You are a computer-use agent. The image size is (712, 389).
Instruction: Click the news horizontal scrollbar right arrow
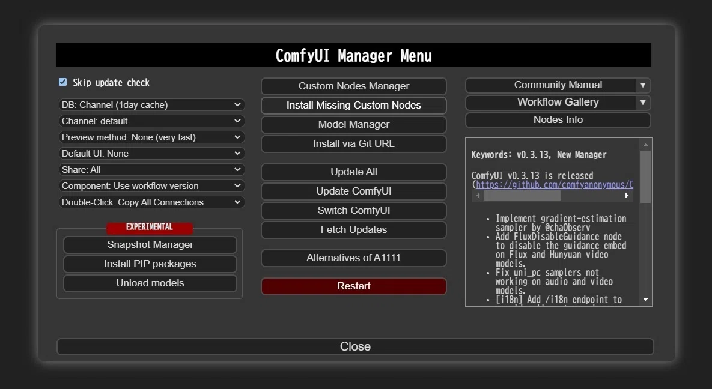click(627, 196)
